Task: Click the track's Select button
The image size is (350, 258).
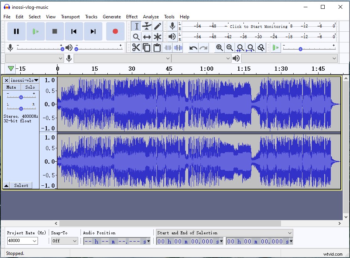Action: pos(21,185)
